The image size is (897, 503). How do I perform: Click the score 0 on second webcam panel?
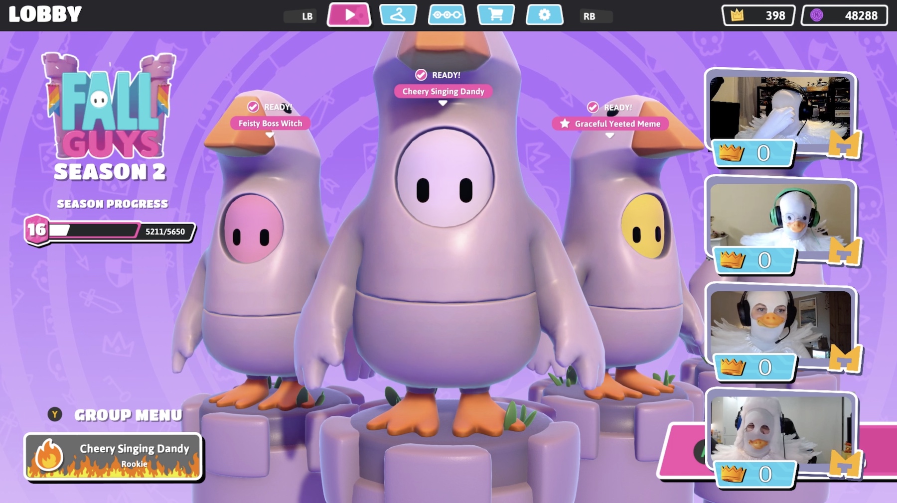click(764, 260)
